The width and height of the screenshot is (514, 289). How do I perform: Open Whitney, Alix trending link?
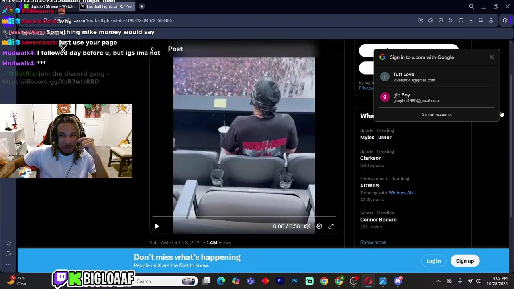click(x=402, y=193)
